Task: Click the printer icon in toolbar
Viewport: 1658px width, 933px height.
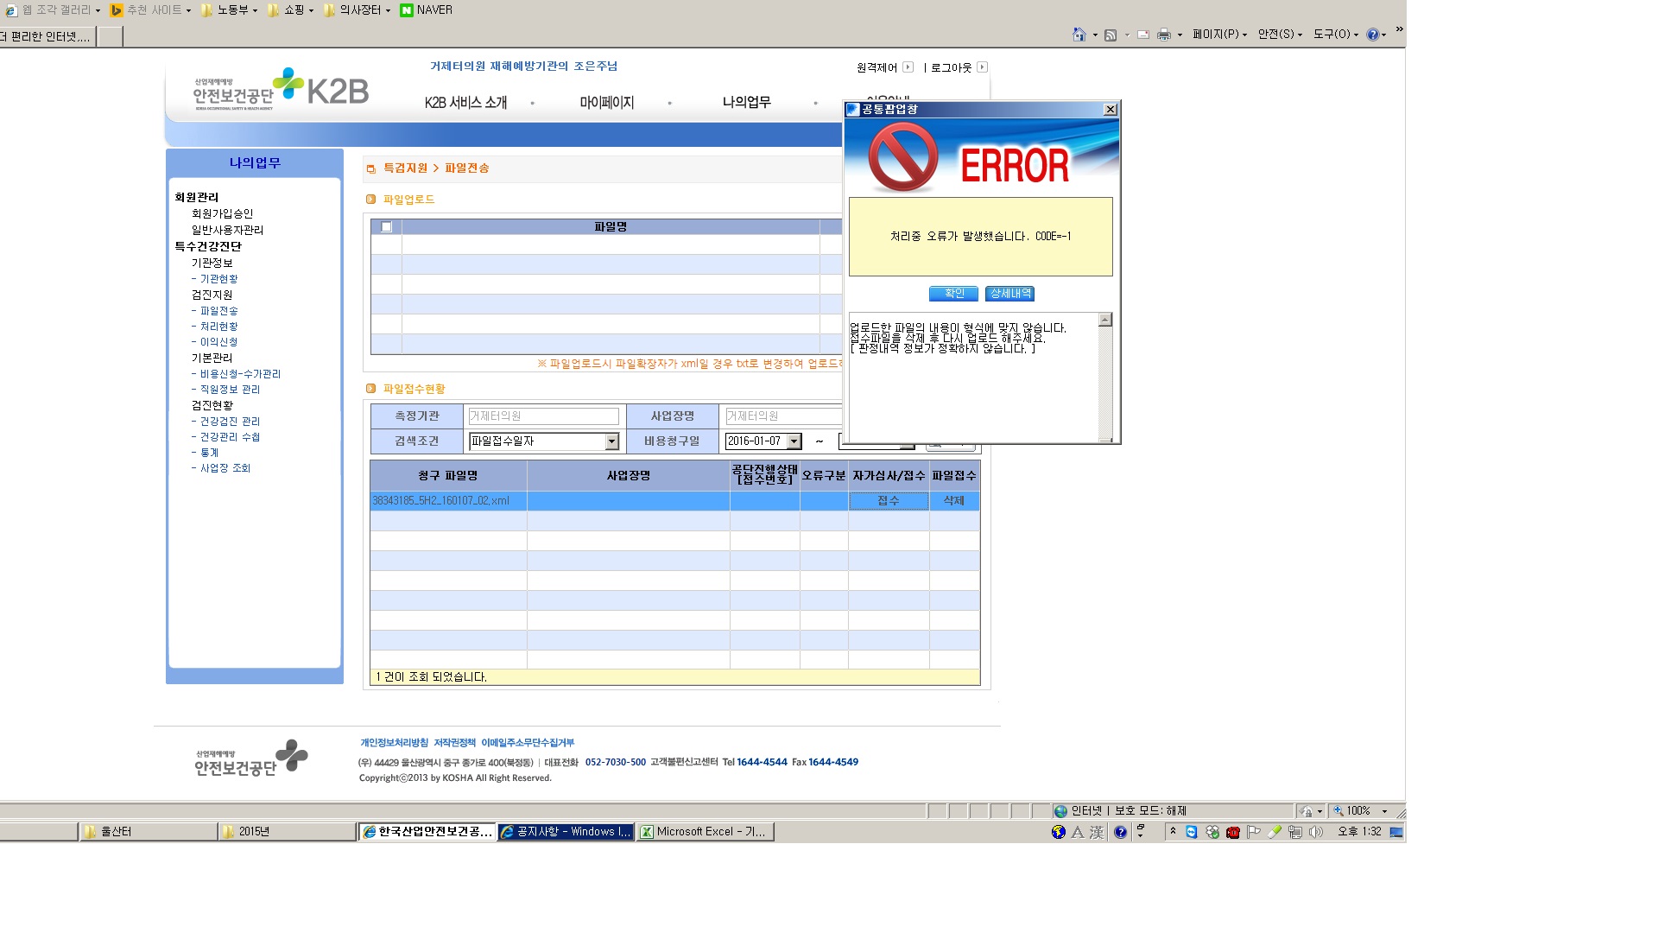Action: (x=1163, y=35)
